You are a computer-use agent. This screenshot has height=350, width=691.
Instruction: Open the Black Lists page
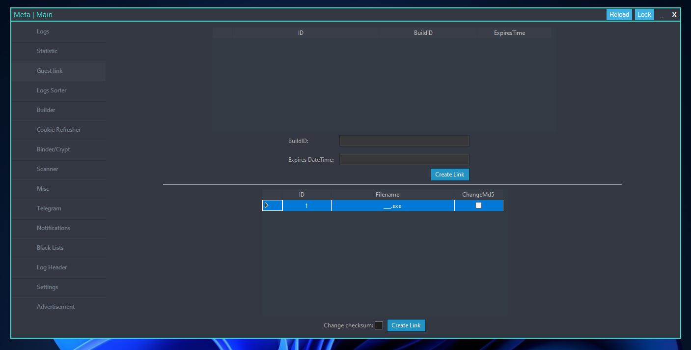[50, 248]
